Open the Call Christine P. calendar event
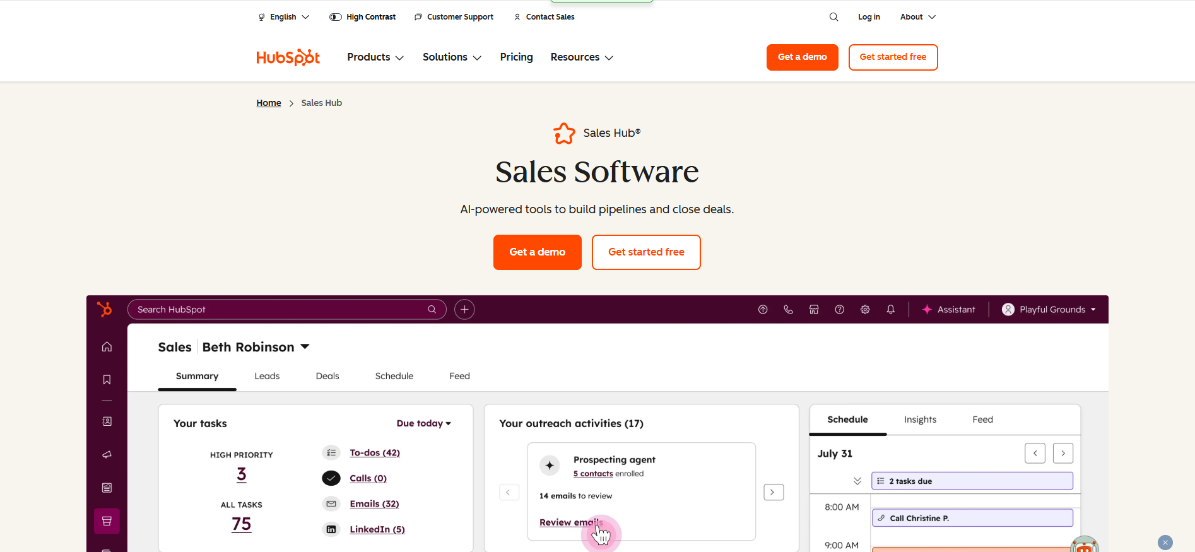The image size is (1195, 552). 972,518
